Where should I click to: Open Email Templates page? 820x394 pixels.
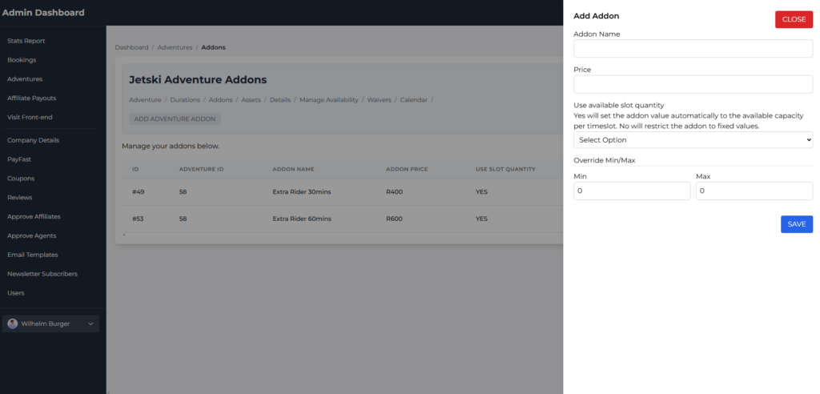pos(32,255)
